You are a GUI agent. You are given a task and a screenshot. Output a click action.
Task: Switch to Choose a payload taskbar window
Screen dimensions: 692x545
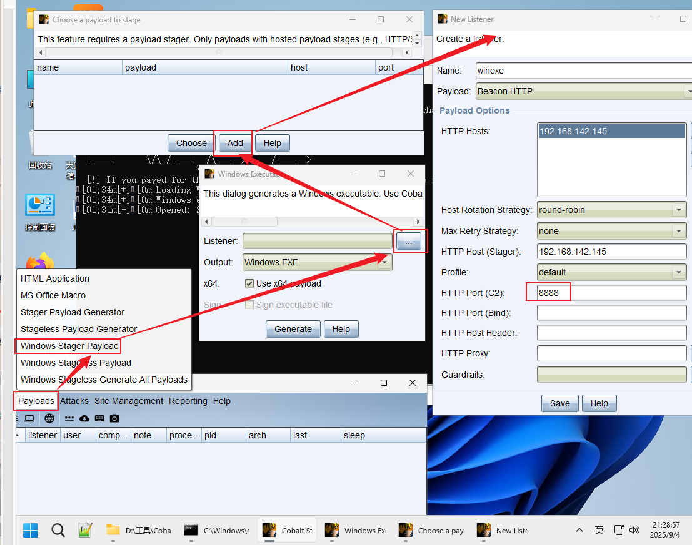(431, 530)
